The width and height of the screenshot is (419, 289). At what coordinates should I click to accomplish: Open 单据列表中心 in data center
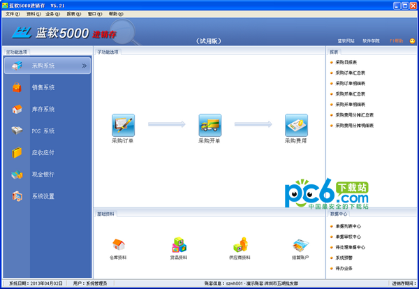tap(348, 226)
